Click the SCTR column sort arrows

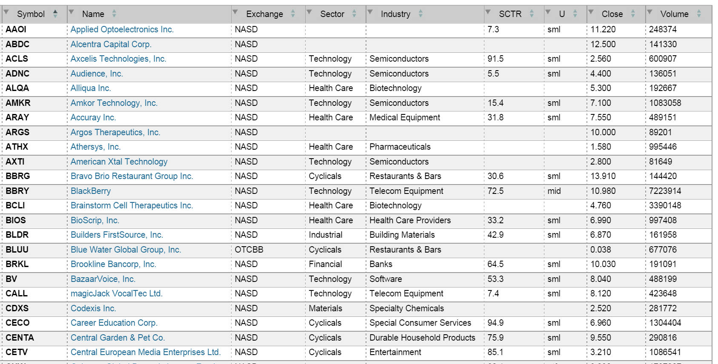point(532,14)
